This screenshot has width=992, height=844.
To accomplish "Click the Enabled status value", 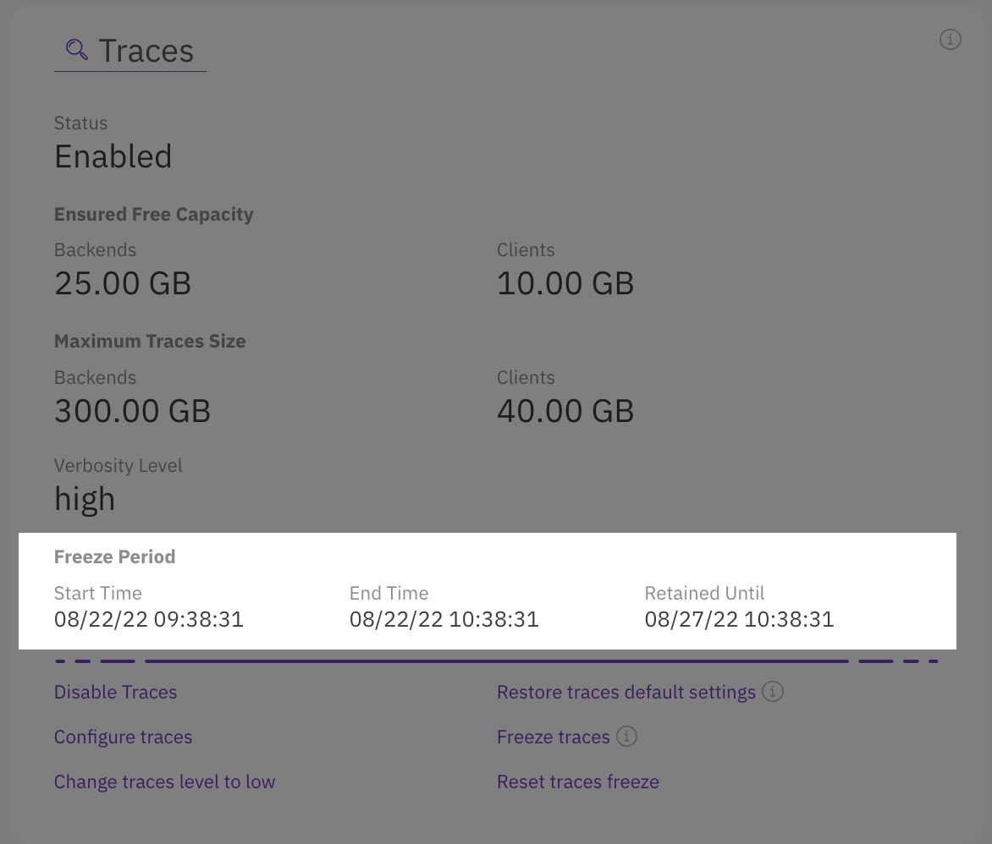I will (113, 157).
